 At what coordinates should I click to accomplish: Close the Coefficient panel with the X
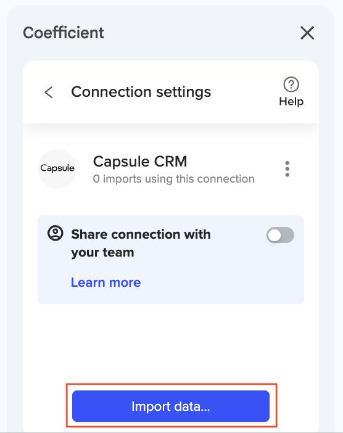coord(307,33)
